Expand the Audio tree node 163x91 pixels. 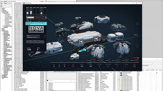(x=1, y=9)
